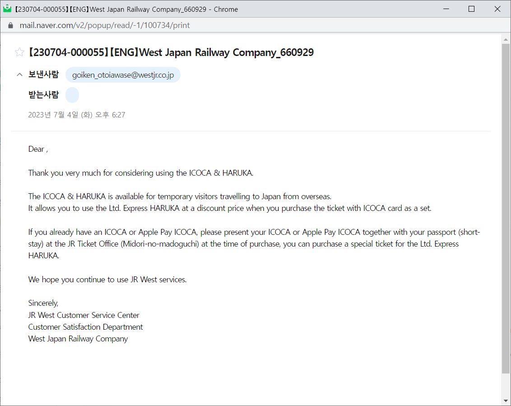Click the empty recipient chip
The height and width of the screenshot is (406, 511).
click(72, 95)
